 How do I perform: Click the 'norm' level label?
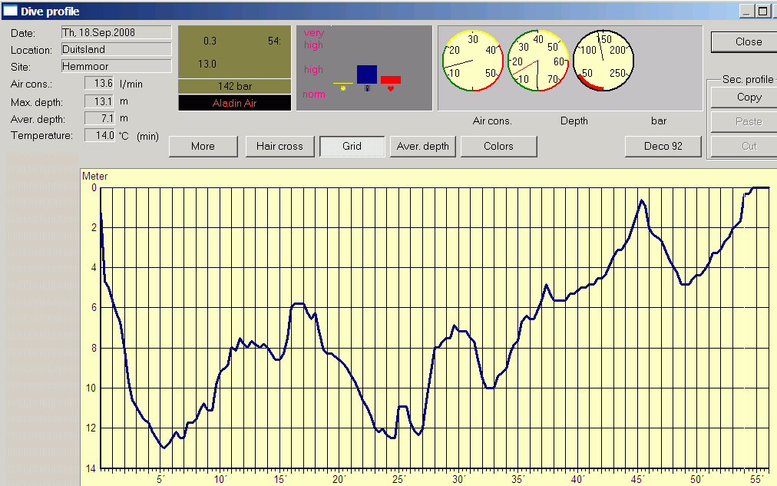314,94
